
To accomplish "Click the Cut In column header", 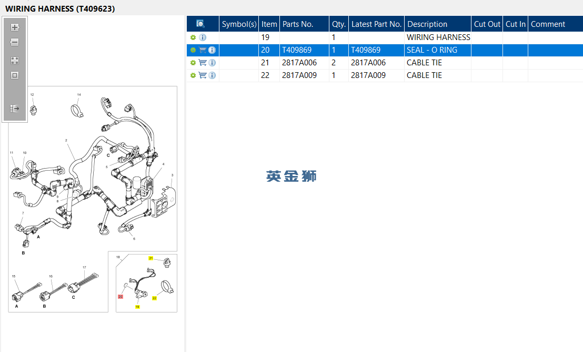I will coord(515,24).
